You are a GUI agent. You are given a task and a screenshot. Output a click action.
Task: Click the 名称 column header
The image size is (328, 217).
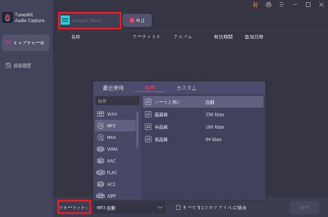tap(76, 37)
